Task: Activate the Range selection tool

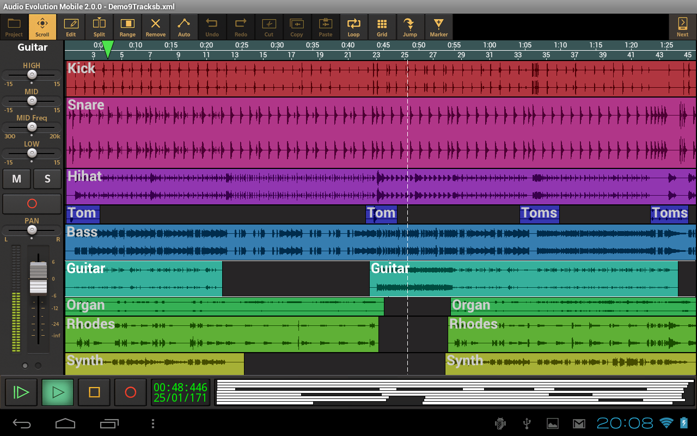Action: (x=127, y=26)
